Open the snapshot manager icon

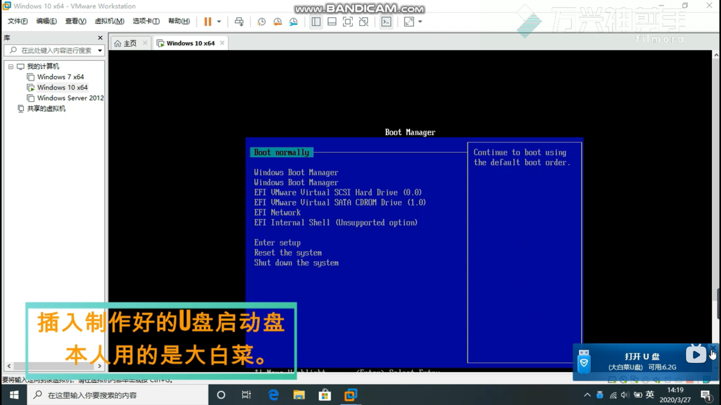294,22
